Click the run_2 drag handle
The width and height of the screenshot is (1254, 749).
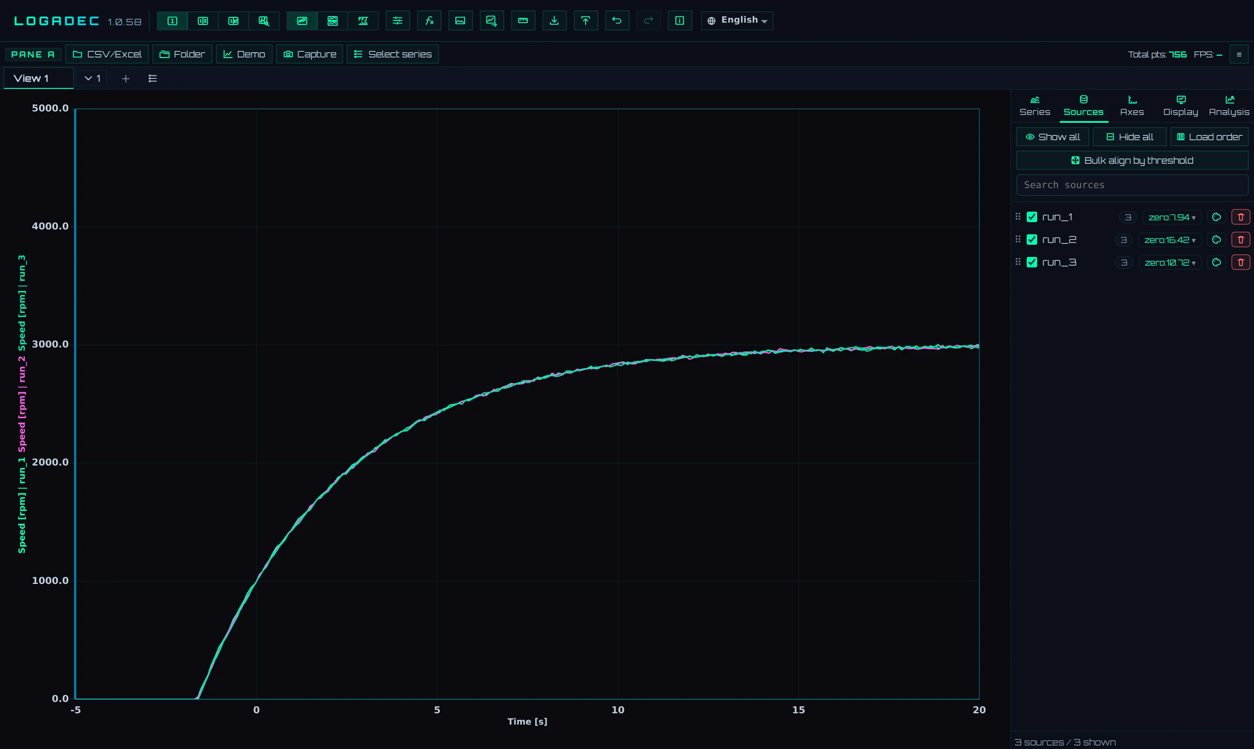1018,239
